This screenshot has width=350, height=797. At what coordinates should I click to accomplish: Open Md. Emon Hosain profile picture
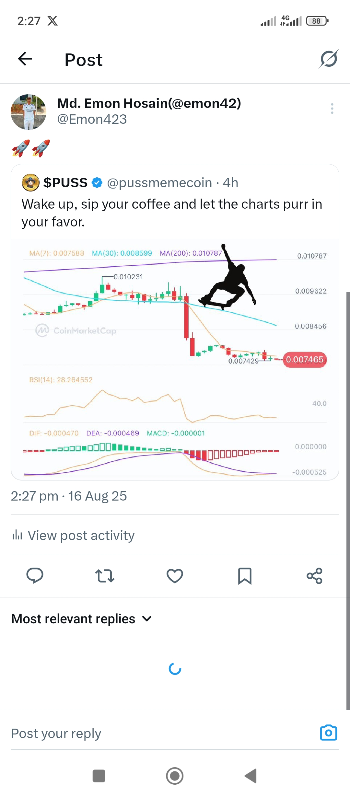(x=29, y=112)
